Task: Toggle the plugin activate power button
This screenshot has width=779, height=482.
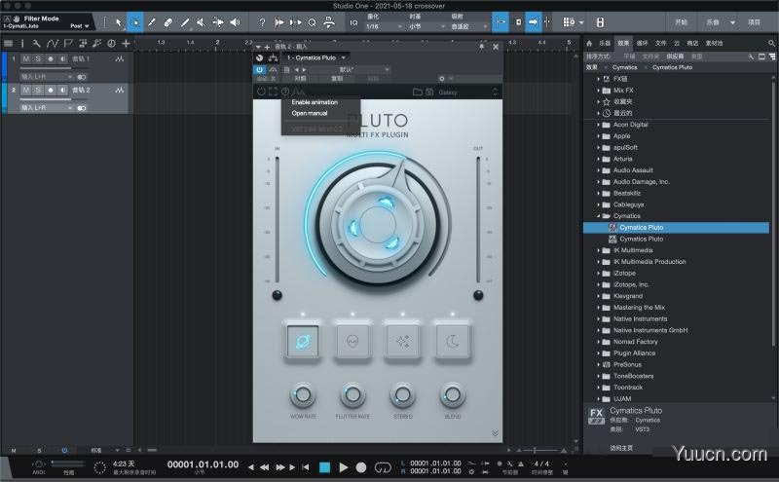Action: pyautogui.click(x=259, y=69)
